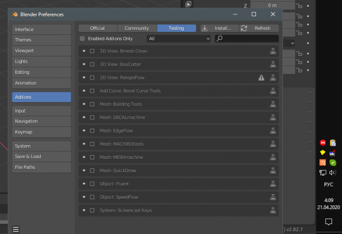
Task: Enable the Mesh: MACHIN3tools add-on
Action: pos(92,144)
